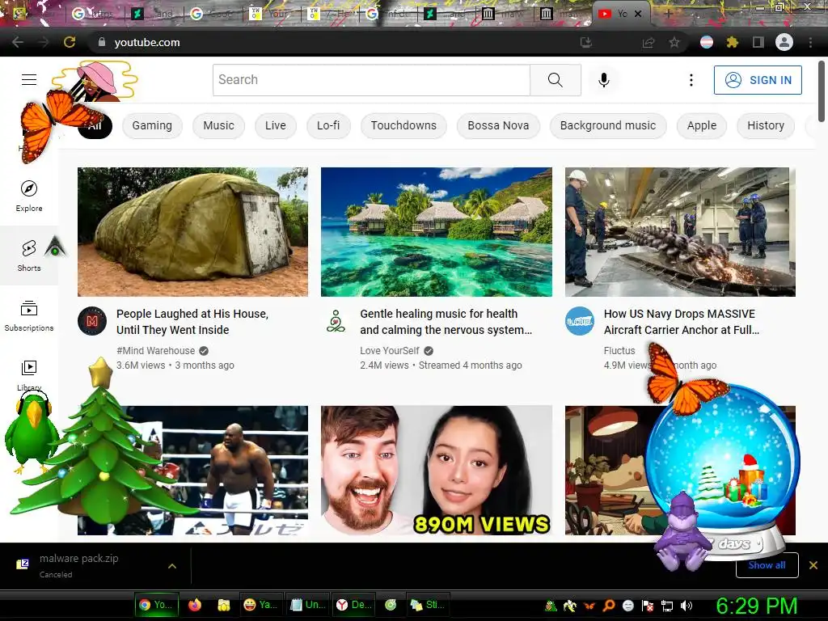Open "How US Navy Drops MASSIVE" title

click(681, 322)
